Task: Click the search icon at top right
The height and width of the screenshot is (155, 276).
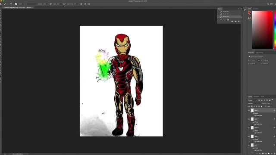Action: click(268, 4)
